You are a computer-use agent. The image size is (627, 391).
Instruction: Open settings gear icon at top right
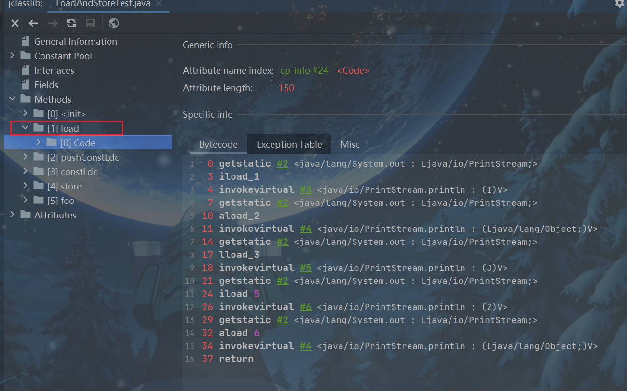click(x=620, y=4)
